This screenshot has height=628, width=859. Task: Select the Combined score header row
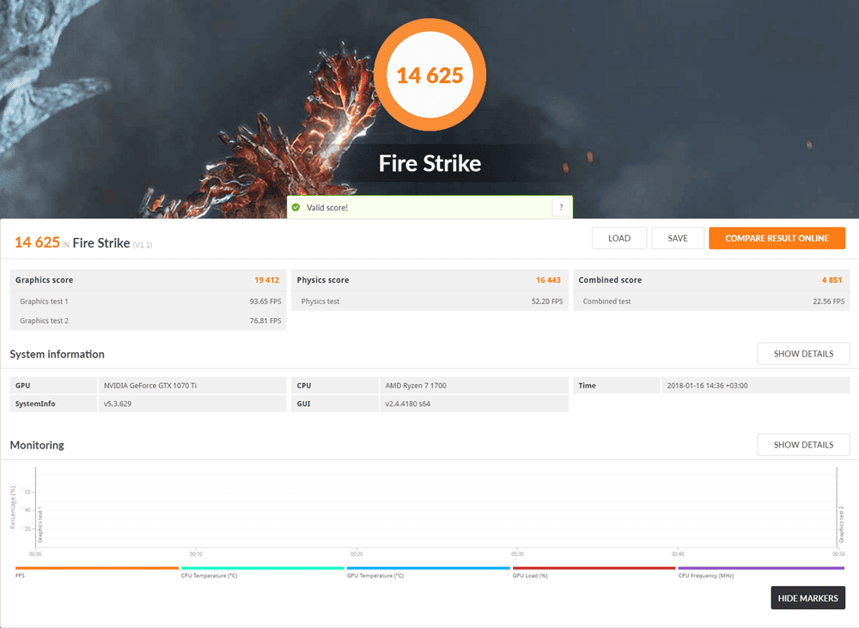coord(711,280)
